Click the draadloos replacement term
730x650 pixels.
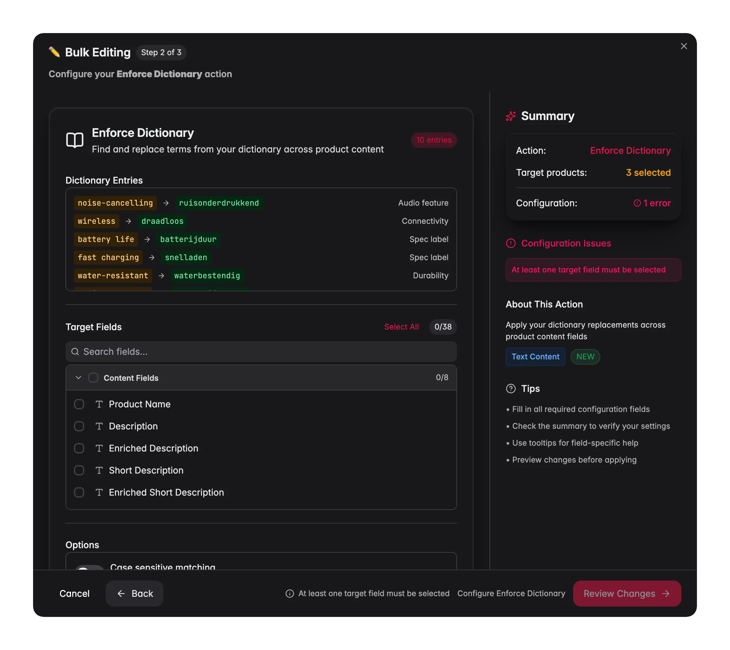click(162, 221)
